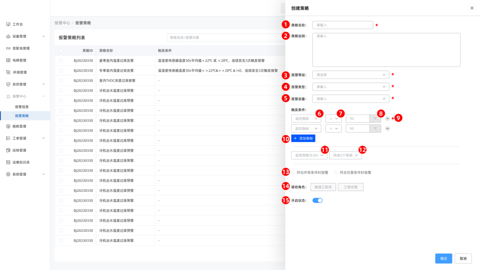Expand the 系统管理 sidebar section chevron
Image resolution: width=480 pixels, height=270 pixels.
pos(44,174)
